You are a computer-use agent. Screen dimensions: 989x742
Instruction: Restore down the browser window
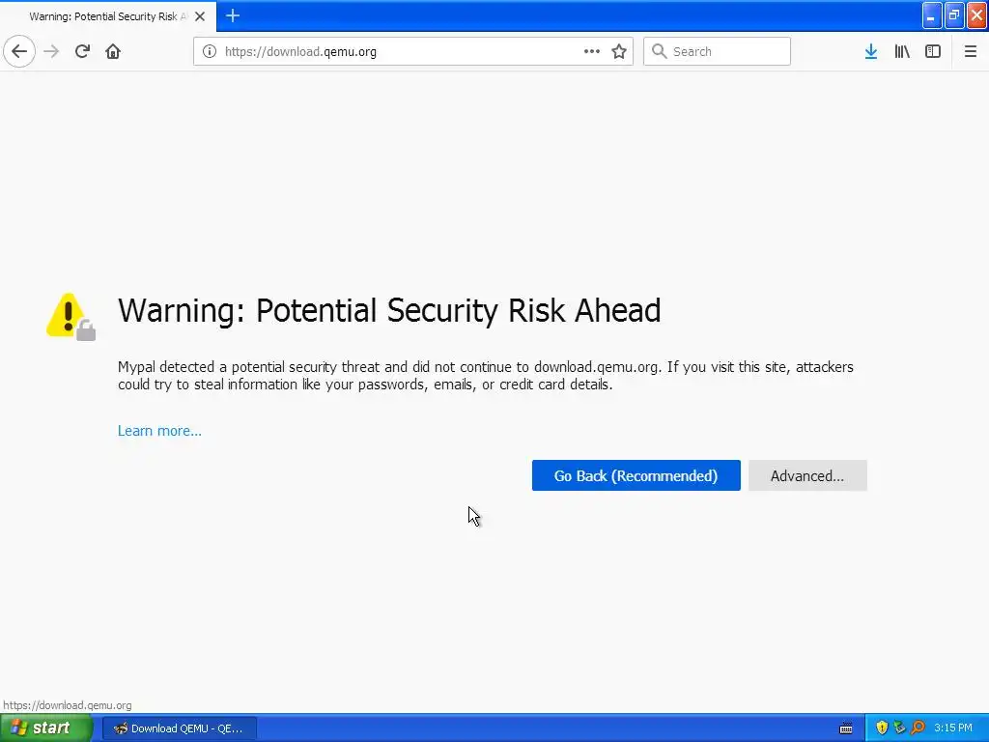click(x=954, y=15)
